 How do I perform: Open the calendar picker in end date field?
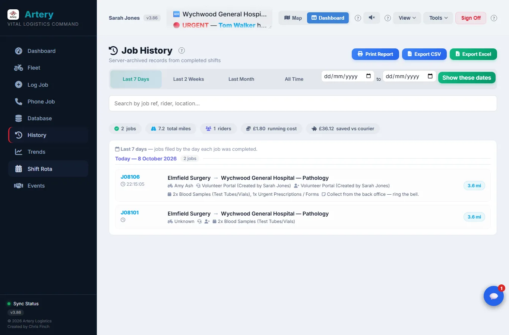coord(430,76)
